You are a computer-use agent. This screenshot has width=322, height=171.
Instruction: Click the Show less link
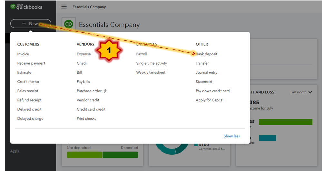(x=232, y=136)
